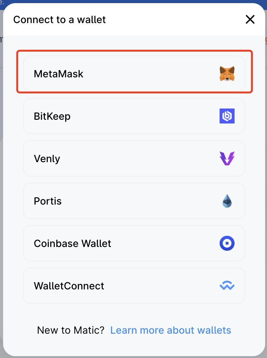Click the MetaMask fox logo
The height and width of the screenshot is (358, 267).
click(227, 74)
